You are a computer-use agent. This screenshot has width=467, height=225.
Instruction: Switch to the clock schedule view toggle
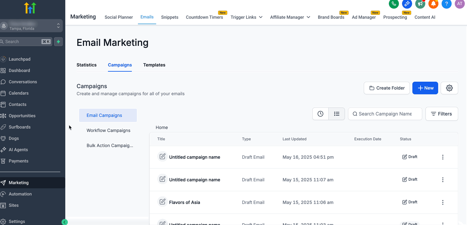click(x=320, y=114)
